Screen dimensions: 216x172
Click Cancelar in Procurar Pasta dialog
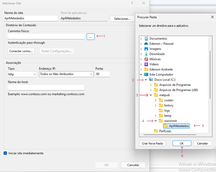pyautogui.click(x=202, y=143)
